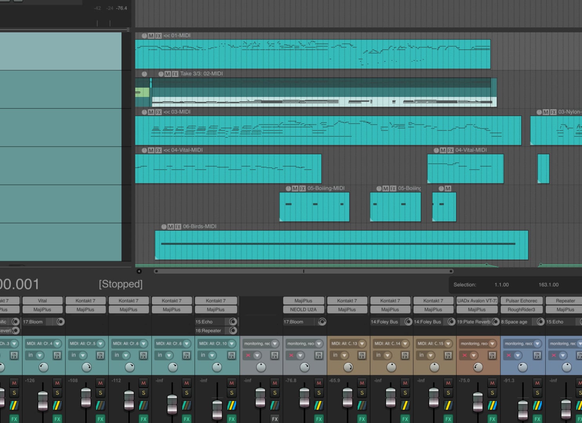The width and height of the screenshot is (582, 423).
Task: Solo the UADx Avalon channel strip
Action: tap(492, 392)
